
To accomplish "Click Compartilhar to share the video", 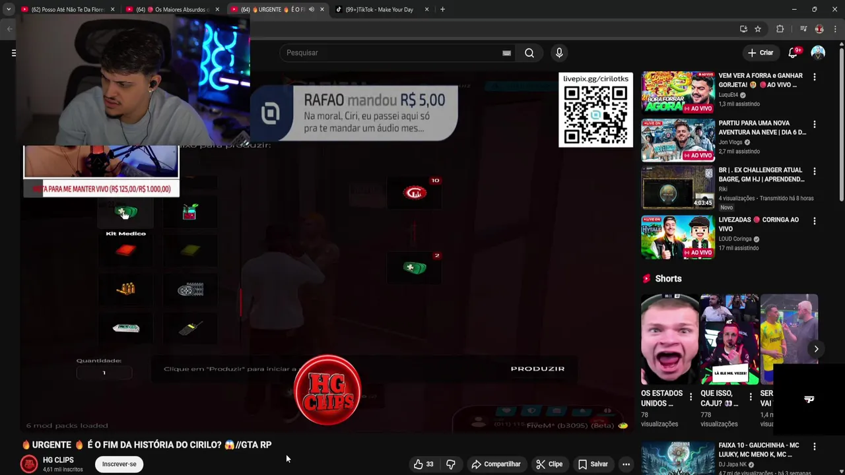I will 496,464.
